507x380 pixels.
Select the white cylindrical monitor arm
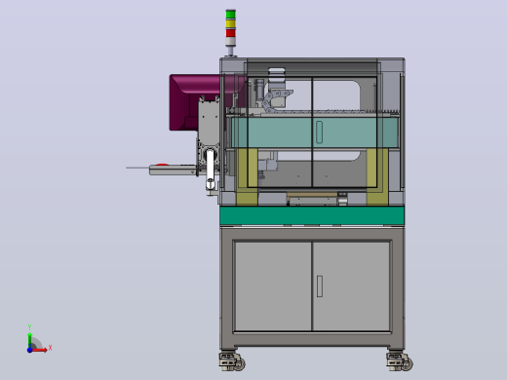click(x=211, y=170)
